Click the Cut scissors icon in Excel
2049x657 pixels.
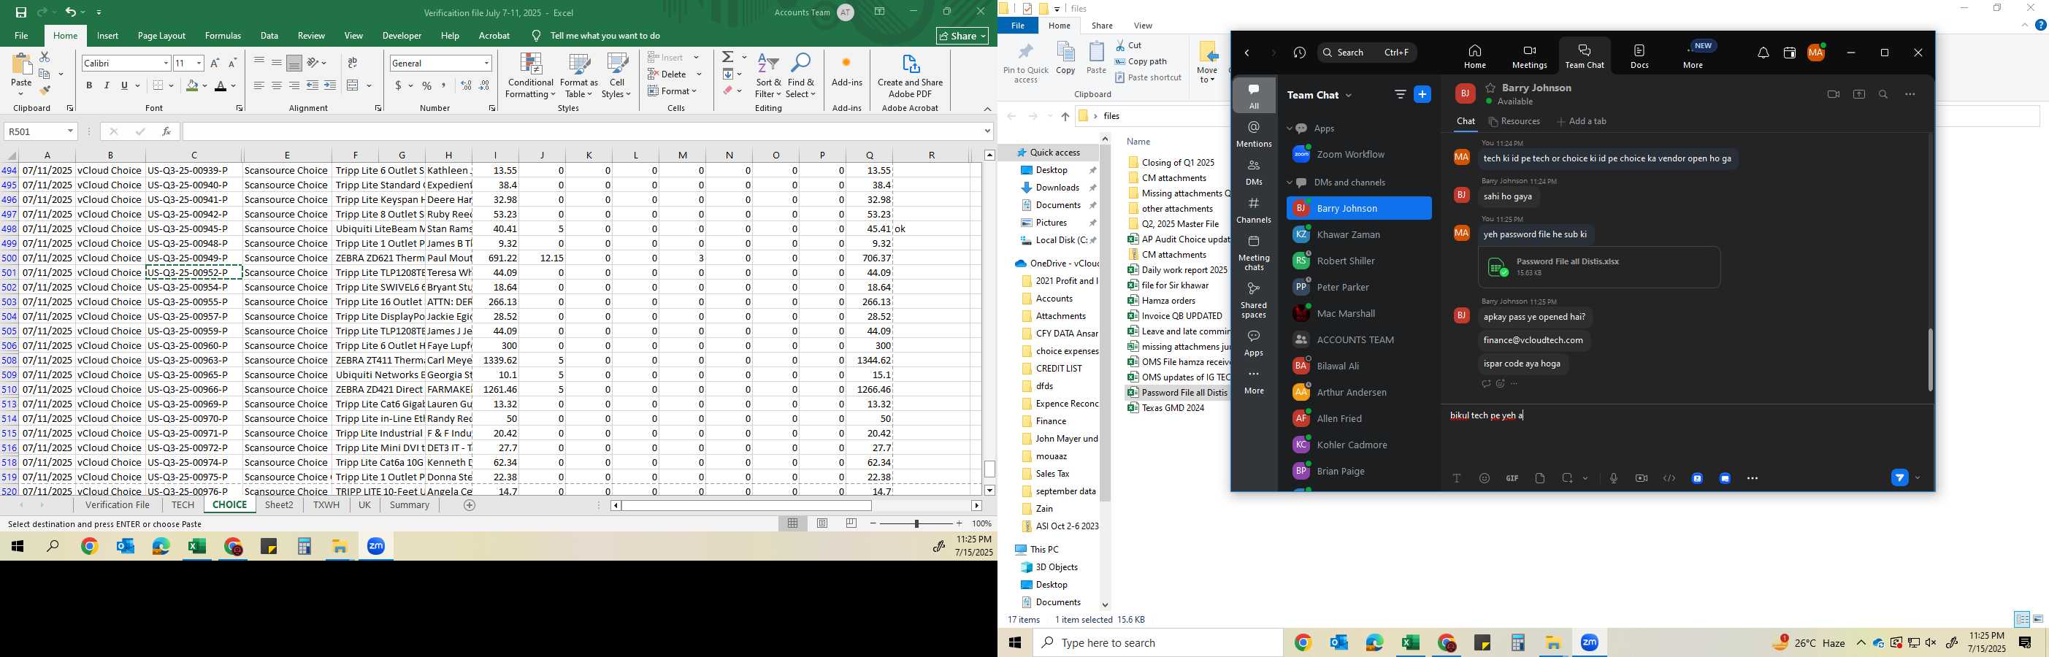pyautogui.click(x=45, y=57)
